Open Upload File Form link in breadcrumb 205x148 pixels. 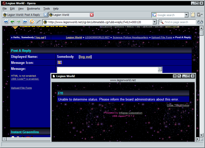point(162,37)
